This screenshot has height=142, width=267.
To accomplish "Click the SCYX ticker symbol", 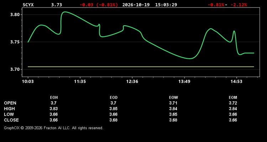I will (28, 5).
